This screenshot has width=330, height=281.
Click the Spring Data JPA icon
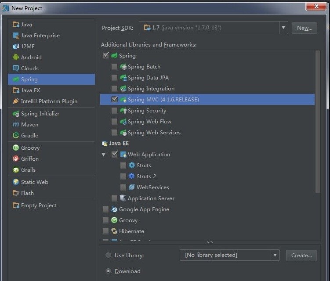pyautogui.click(x=123, y=78)
